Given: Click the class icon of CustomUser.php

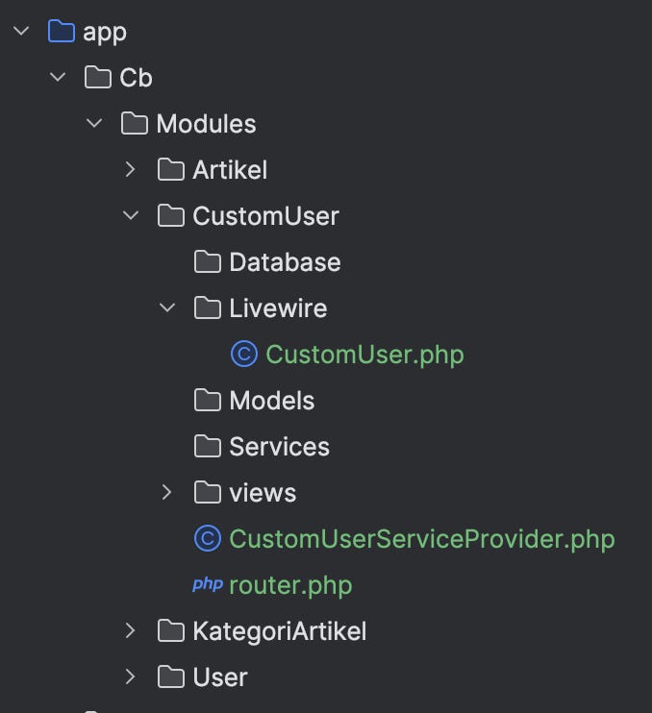Looking at the screenshot, I should (244, 354).
